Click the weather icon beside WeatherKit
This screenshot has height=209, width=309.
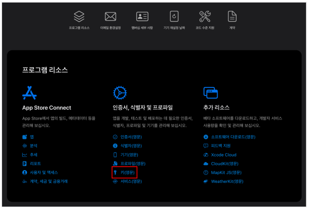coord(206,182)
